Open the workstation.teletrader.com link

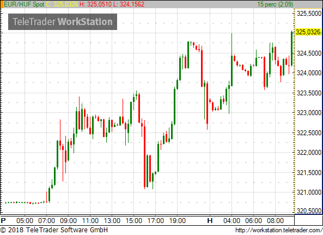(x=279, y=230)
